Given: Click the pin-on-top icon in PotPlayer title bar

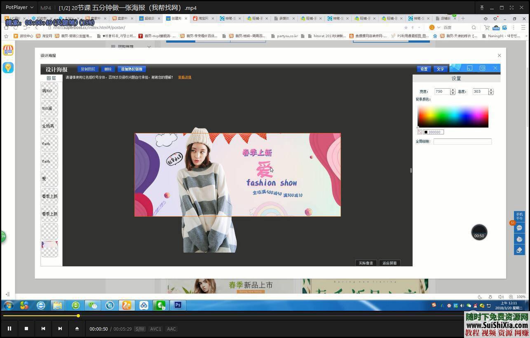Looking at the screenshot, I should (x=482, y=7).
